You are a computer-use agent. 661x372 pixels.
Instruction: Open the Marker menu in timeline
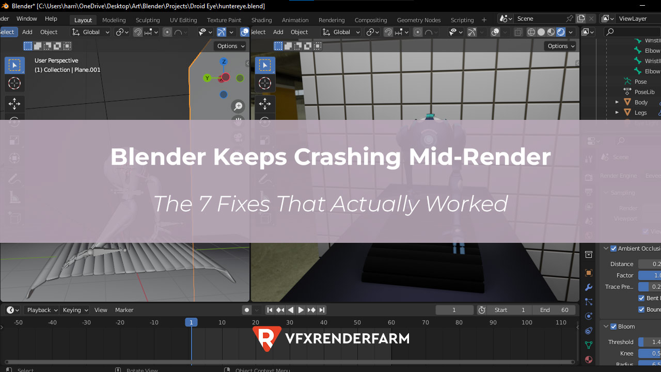(124, 310)
